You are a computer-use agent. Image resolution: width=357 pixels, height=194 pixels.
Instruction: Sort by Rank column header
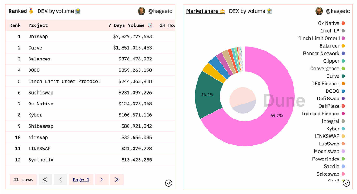coord(15,25)
